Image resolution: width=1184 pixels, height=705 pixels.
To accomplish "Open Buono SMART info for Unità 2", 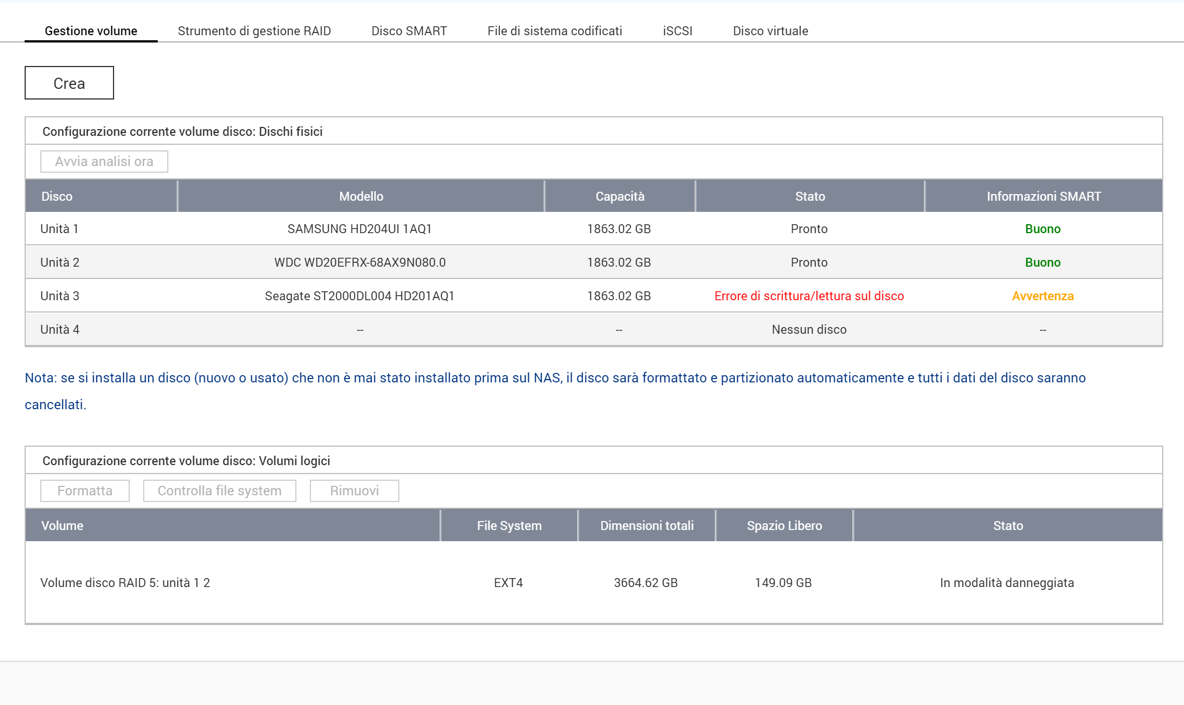I will 1043,262.
